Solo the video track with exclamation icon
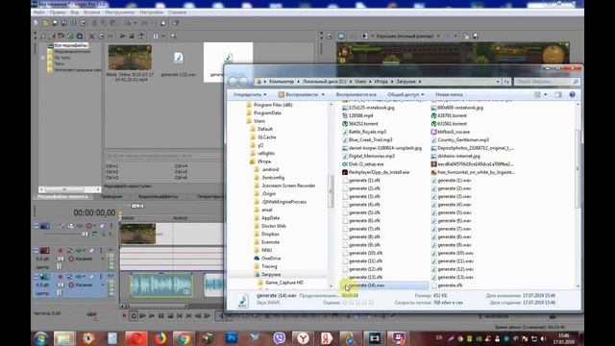The width and height of the screenshot is (615, 346). (111, 226)
